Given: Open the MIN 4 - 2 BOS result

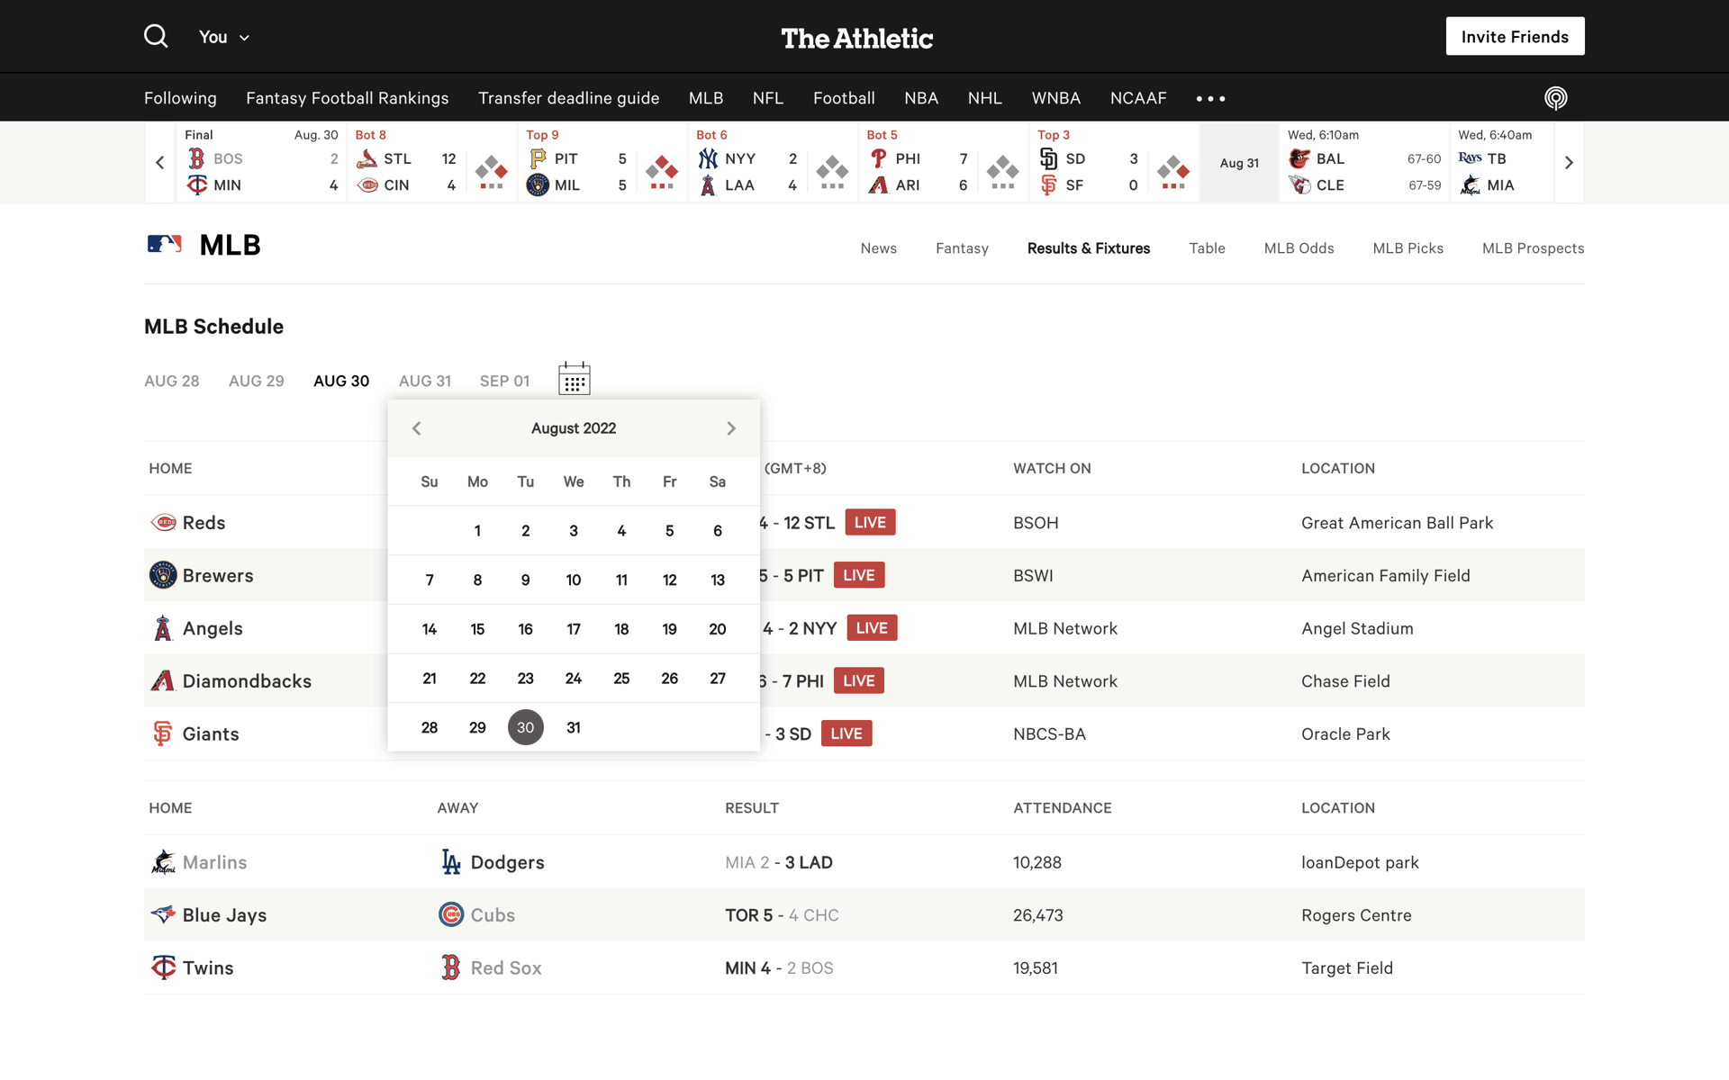Looking at the screenshot, I should pyautogui.click(x=779, y=968).
